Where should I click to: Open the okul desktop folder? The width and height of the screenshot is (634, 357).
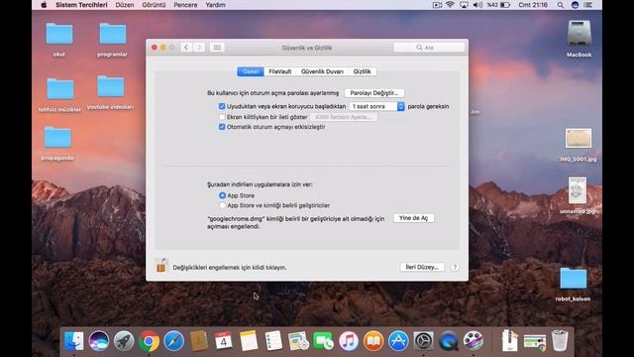59,40
